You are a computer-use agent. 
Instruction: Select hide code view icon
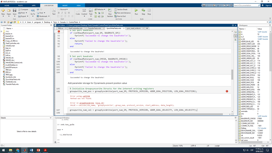coord(235,40)
